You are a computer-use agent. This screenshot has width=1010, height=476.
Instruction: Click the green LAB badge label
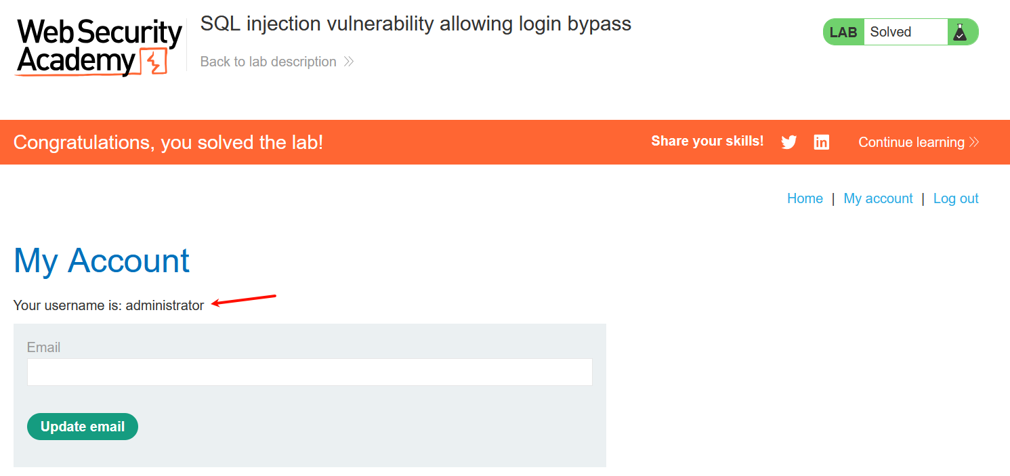pyautogui.click(x=843, y=32)
